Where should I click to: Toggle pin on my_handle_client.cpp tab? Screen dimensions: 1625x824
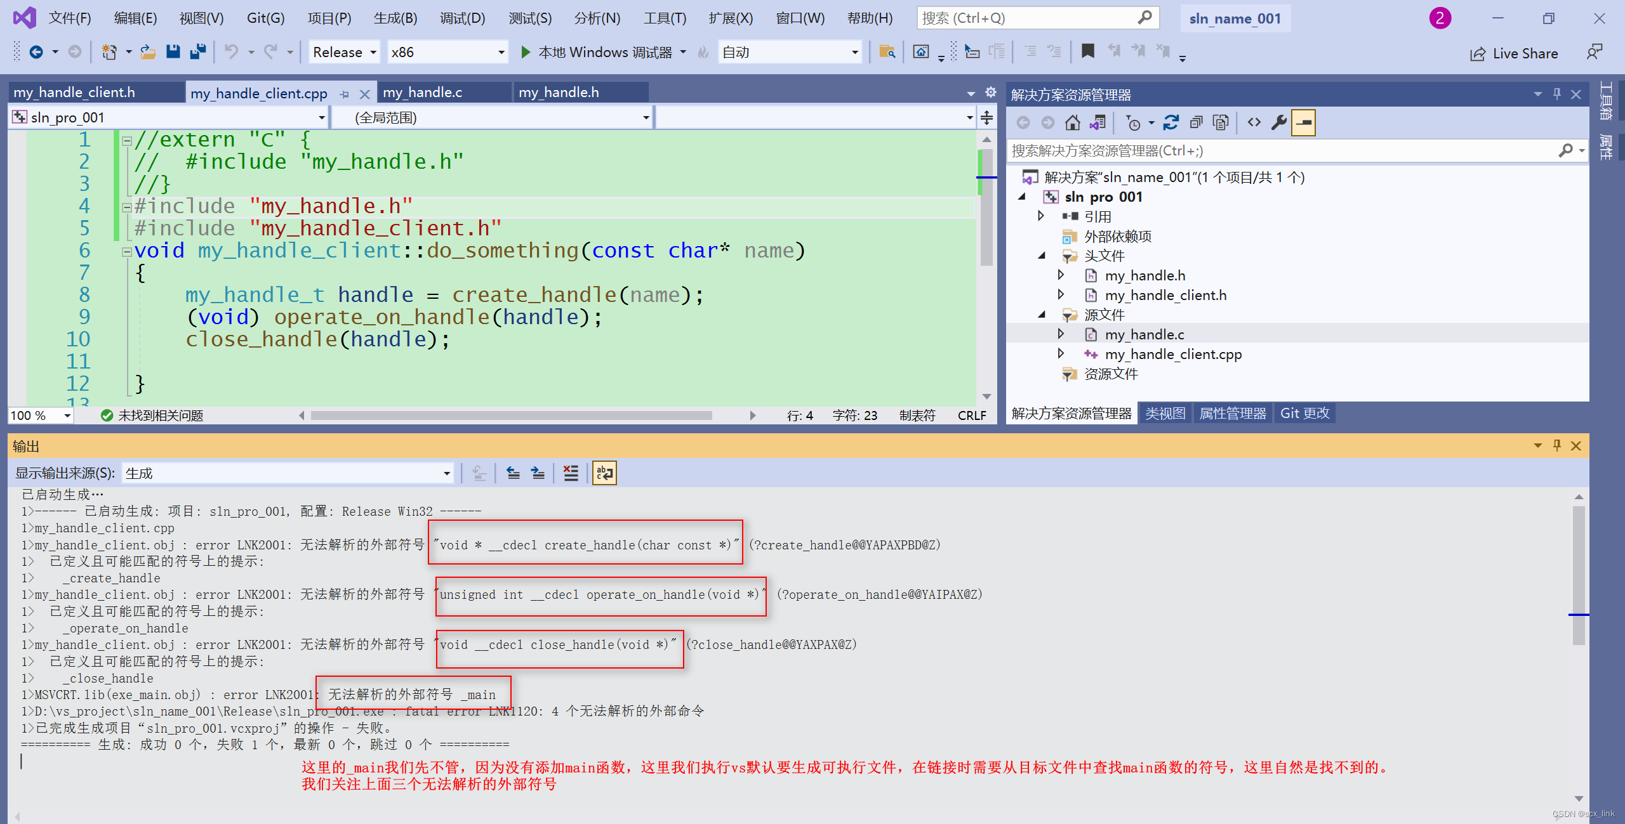(x=345, y=94)
